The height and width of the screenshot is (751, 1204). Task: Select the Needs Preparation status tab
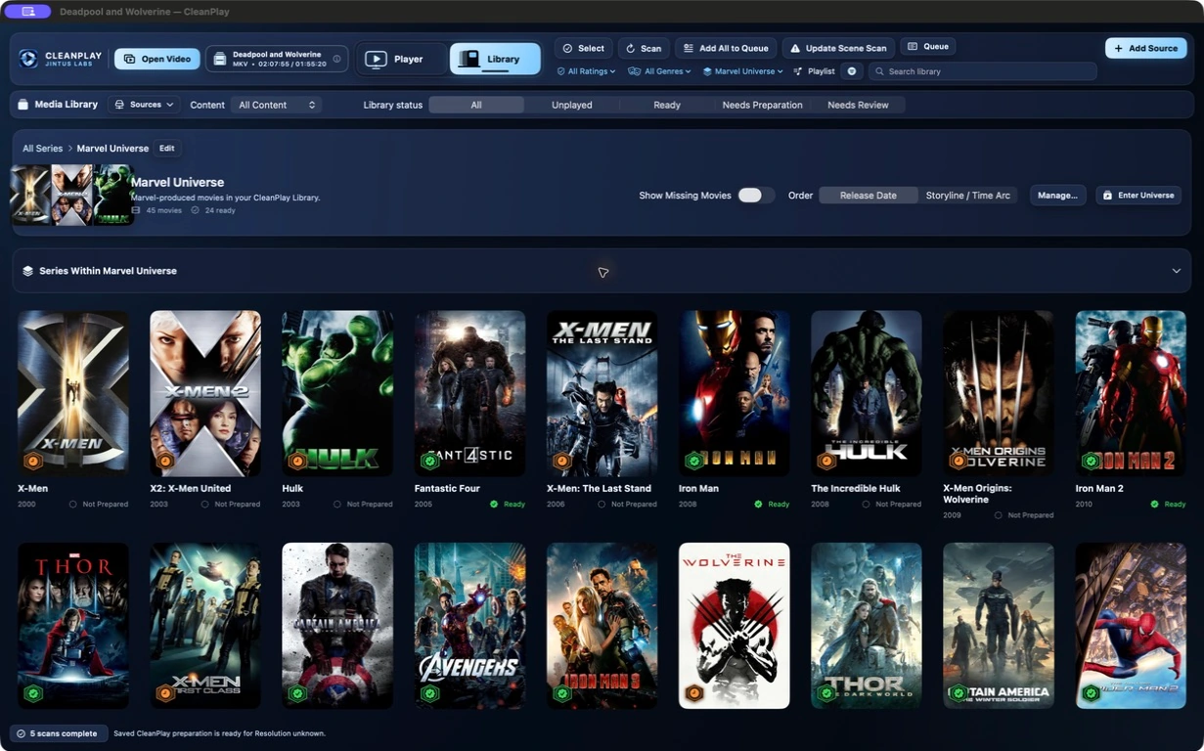coord(763,105)
